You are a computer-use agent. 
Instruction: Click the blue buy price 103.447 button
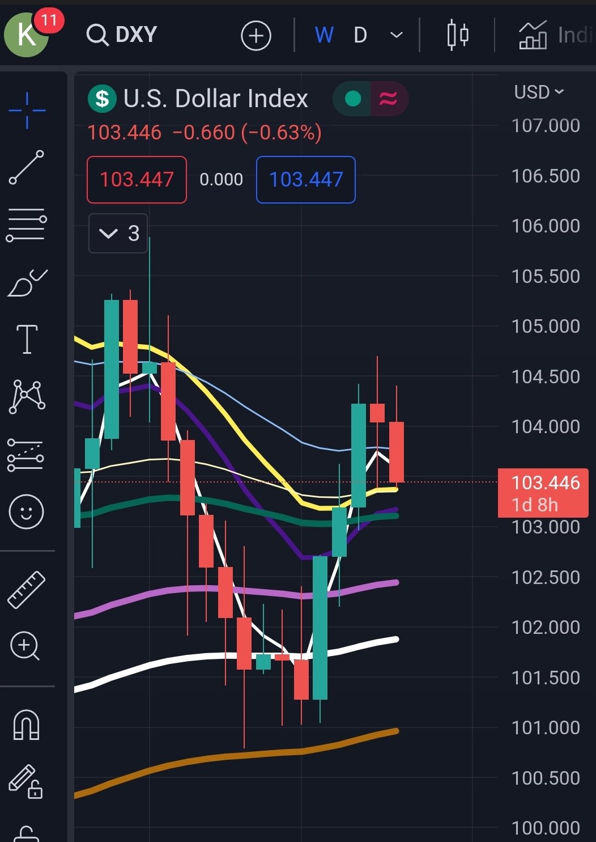click(x=306, y=180)
